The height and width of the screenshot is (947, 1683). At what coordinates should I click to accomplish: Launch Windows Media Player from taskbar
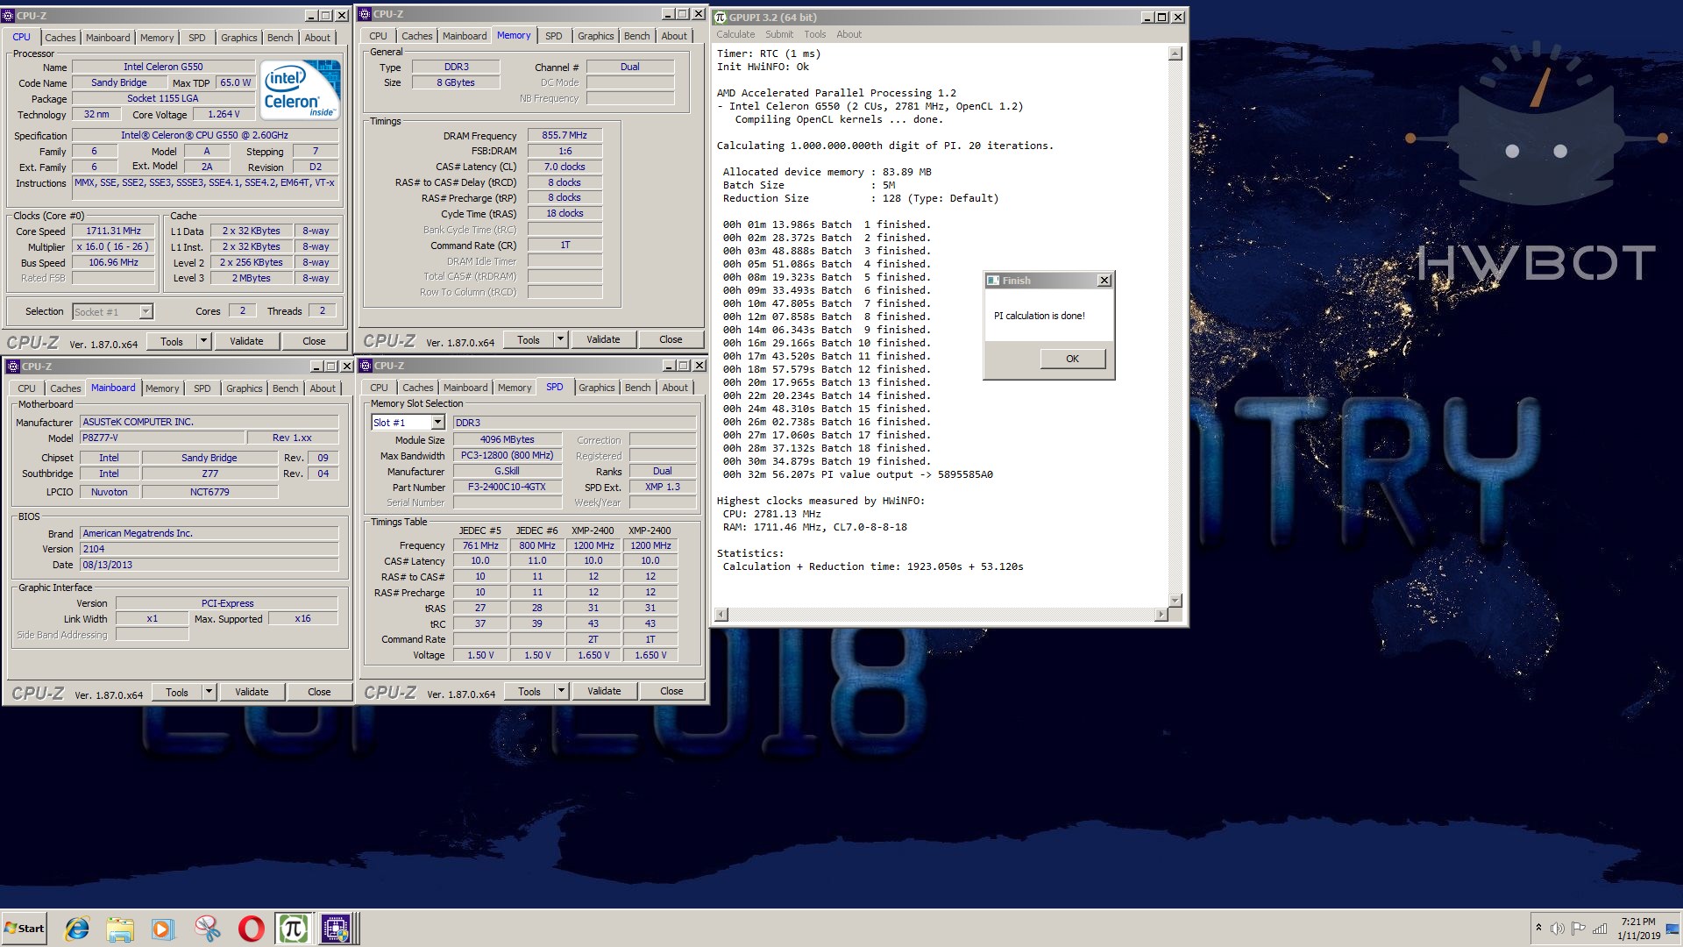(163, 929)
